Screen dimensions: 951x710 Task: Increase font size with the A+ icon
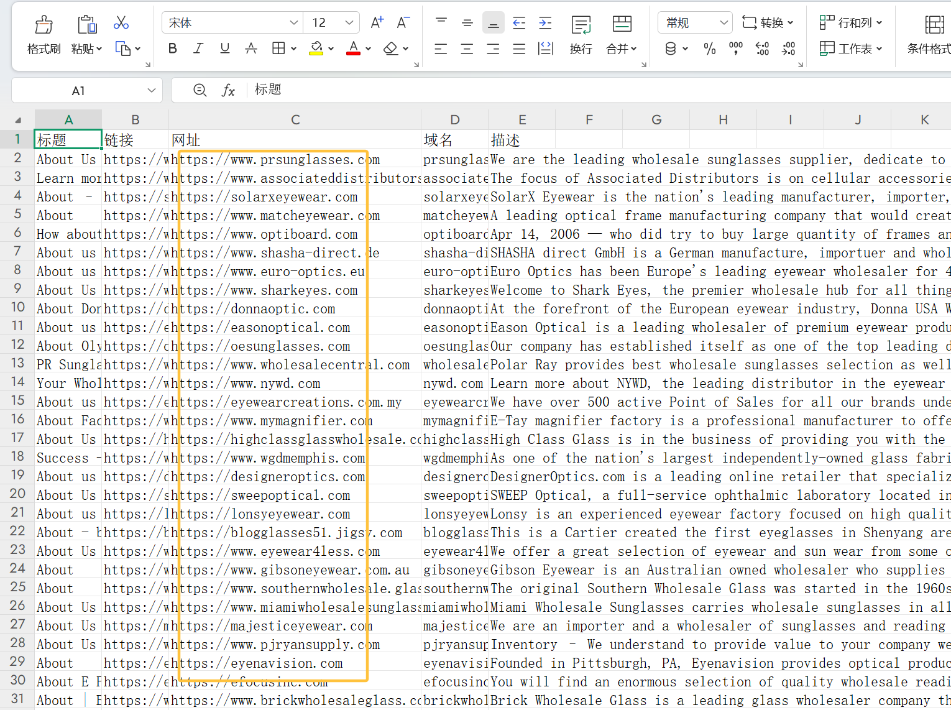(x=377, y=23)
